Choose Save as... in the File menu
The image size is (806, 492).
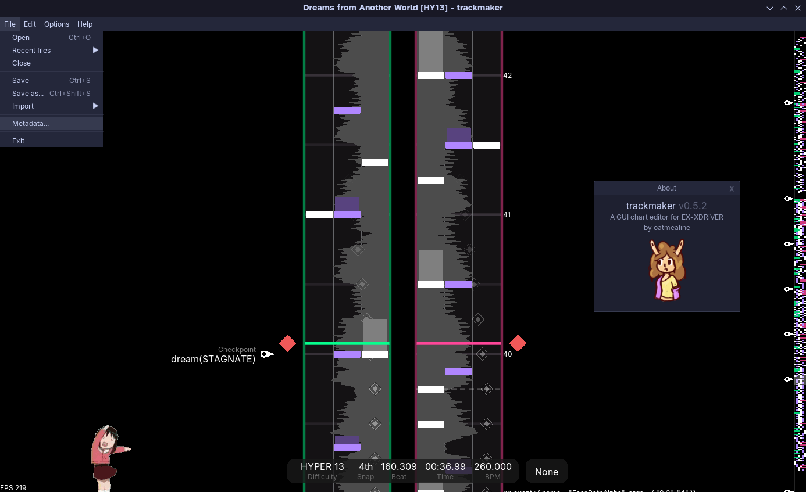coord(28,93)
